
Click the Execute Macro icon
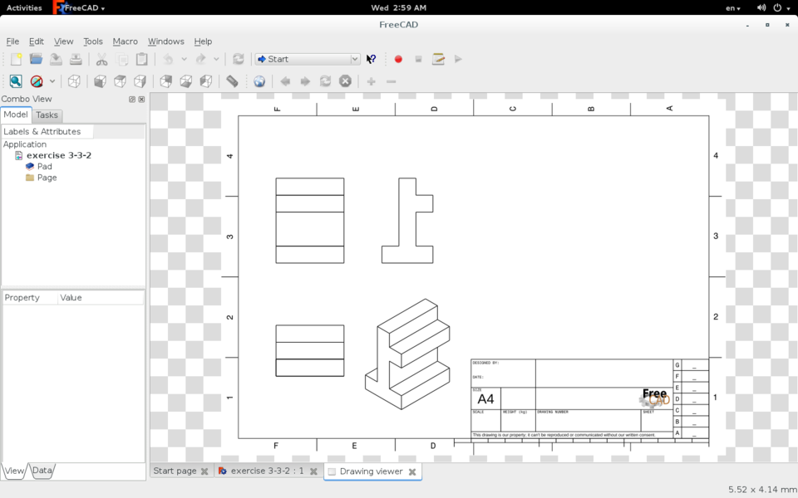[458, 59]
